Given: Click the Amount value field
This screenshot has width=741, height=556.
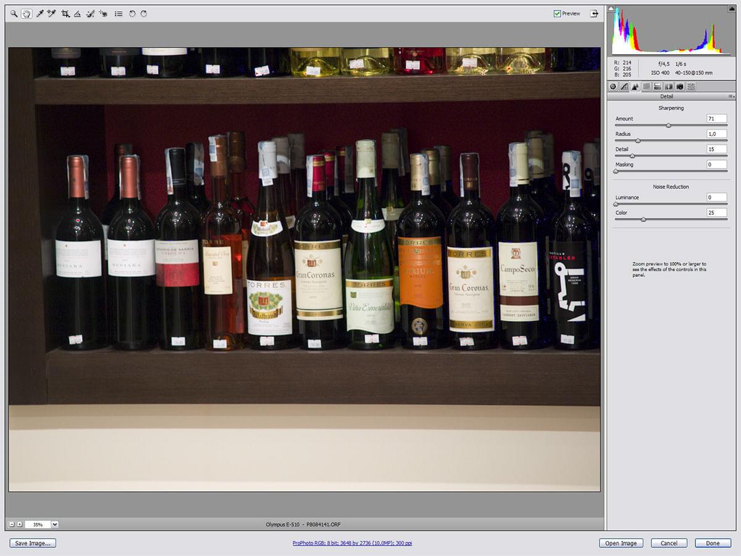Looking at the screenshot, I should coord(717,119).
